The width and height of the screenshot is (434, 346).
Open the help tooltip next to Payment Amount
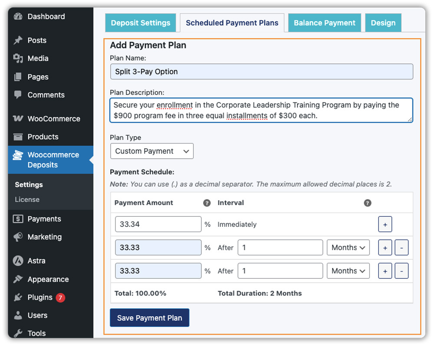click(207, 202)
